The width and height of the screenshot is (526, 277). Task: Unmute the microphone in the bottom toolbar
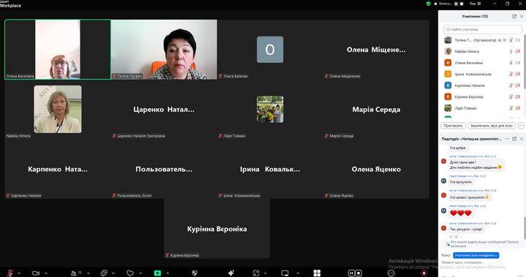pos(10,273)
